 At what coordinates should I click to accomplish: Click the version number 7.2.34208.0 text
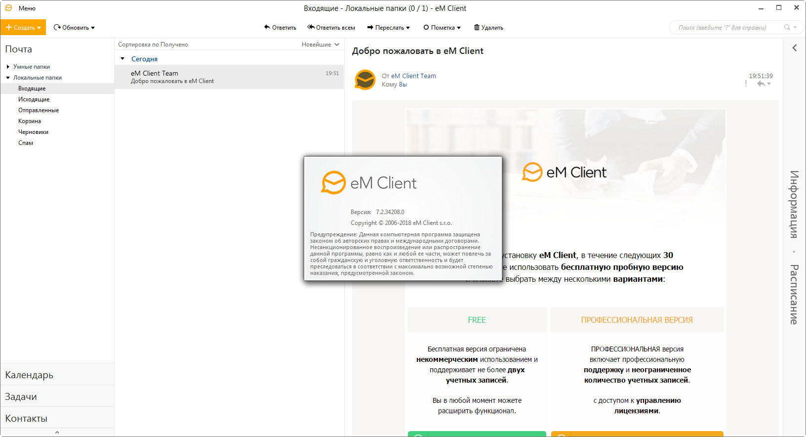(390, 212)
